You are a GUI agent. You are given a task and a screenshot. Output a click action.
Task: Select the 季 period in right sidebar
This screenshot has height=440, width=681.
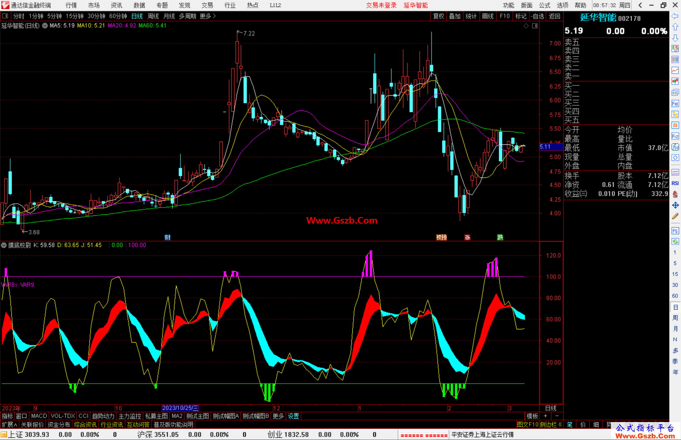[x=675, y=361]
